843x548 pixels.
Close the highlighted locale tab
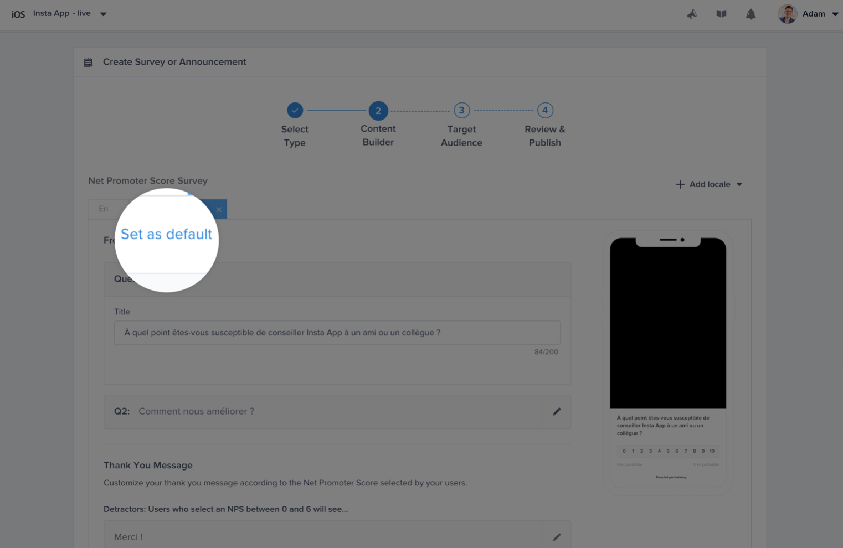219,209
